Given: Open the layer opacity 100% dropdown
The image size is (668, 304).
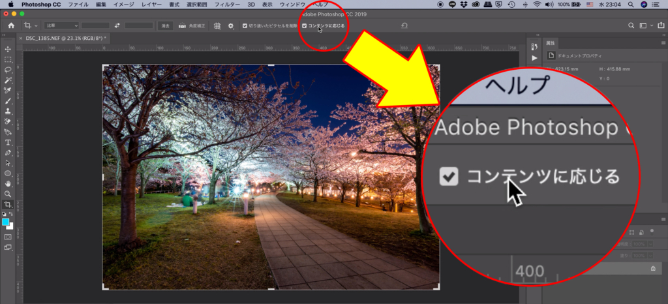Looking at the screenshot, I should coord(650,245).
